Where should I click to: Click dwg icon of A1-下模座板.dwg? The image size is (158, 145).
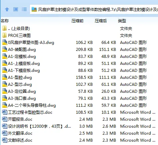[x=5, y=71]
